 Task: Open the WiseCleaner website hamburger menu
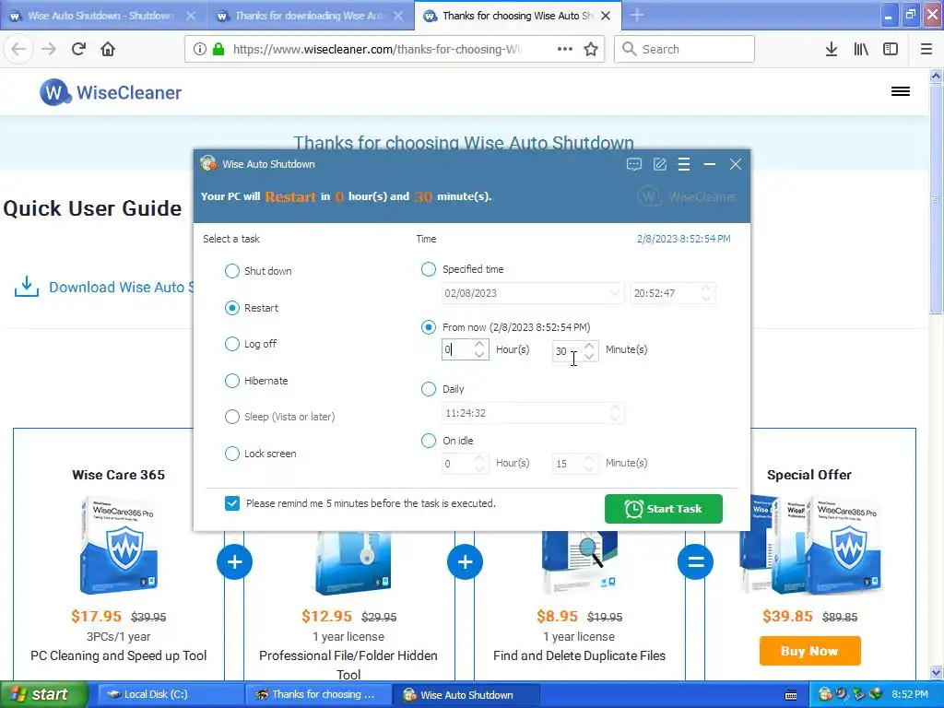pos(901,91)
